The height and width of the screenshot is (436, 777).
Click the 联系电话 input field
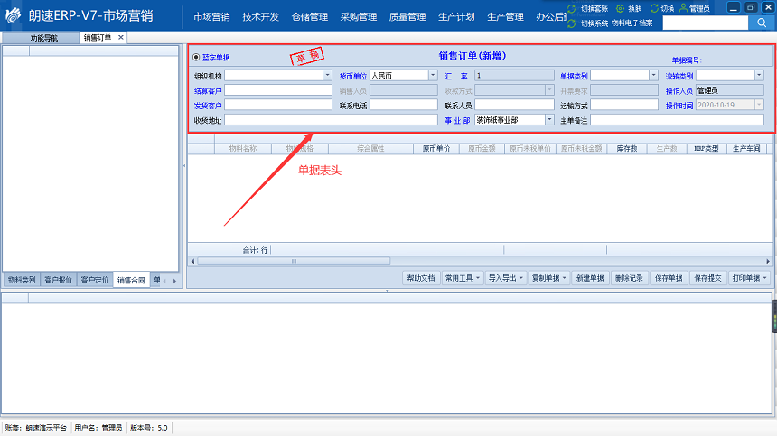pos(404,105)
